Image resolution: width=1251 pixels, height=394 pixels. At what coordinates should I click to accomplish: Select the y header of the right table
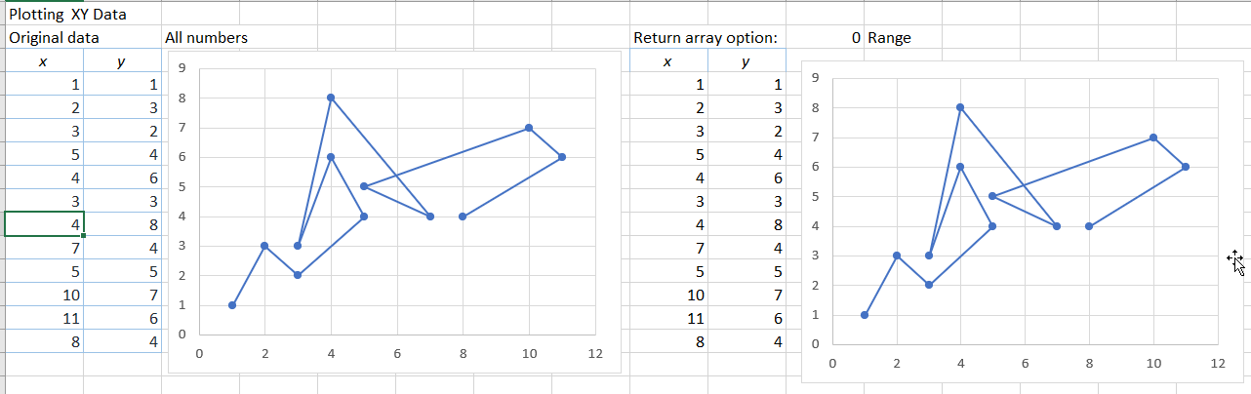click(x=745, y=61)
